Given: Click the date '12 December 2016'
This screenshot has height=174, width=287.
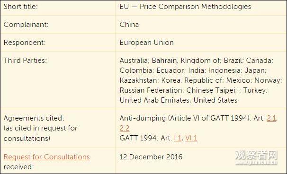Looking at the screenshot, I should pyautogui.click(x=151, y=157).
